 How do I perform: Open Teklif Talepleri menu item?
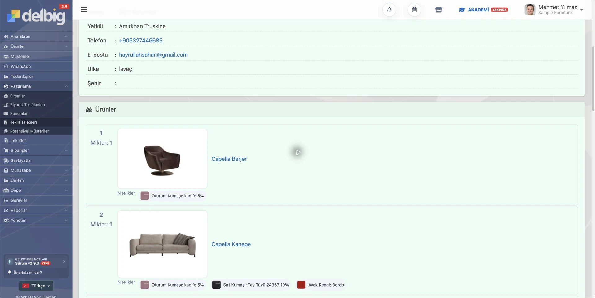(36, 122)
